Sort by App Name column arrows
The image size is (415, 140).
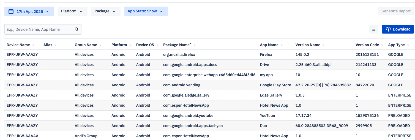pyautogui.click(x=282, y=45)
